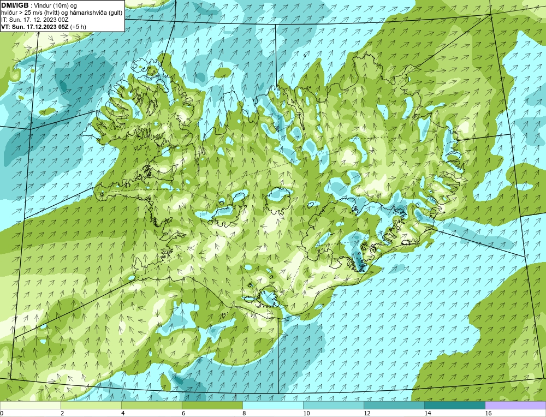The image size is (546, 417).
Task: Click the legend value label '10'
Action: 306,413
